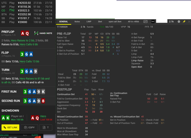Click the Squeeze value 3.3
The width and height of the screenshot is (191, 138).
[x=152, y=64]
